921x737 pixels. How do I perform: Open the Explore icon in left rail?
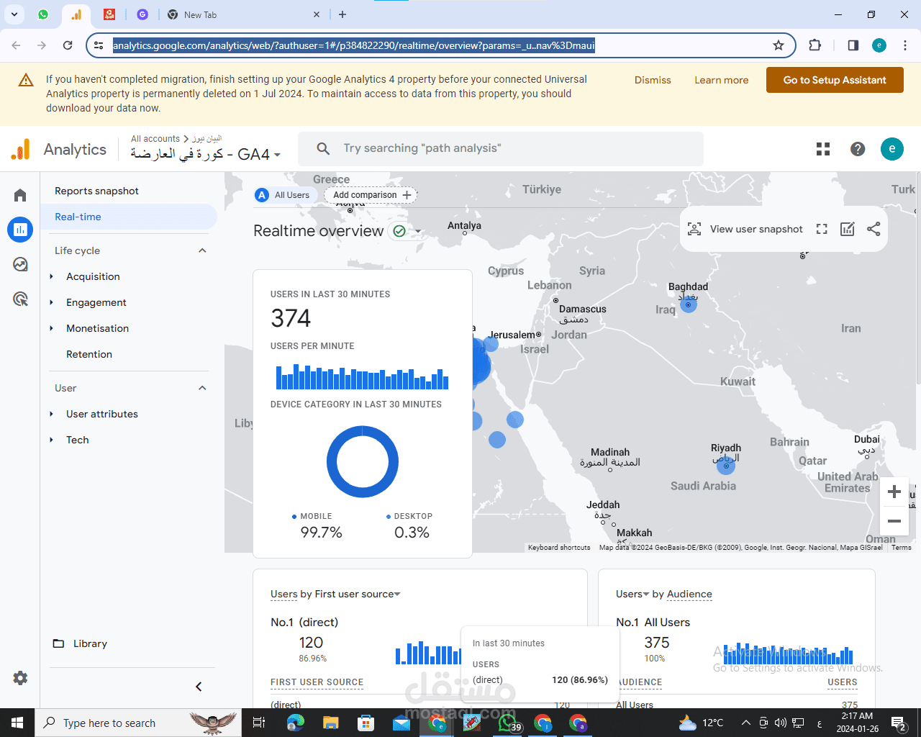[x=20, y=264]
